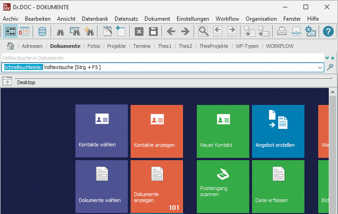Image resolution: width=338 pixels, height=214 pixels.
Task: Open the binoculars search icon
Action: pos(60,31)
